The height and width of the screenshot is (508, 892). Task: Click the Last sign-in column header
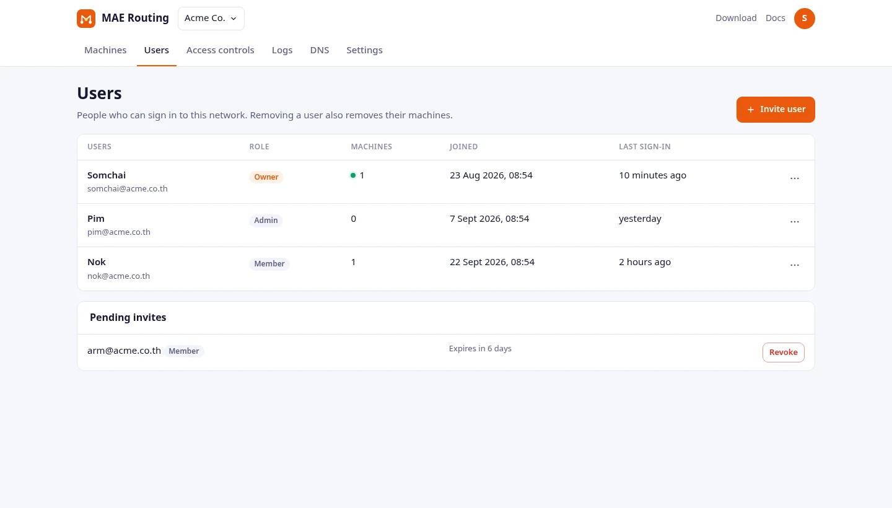[x=645, y=147]
